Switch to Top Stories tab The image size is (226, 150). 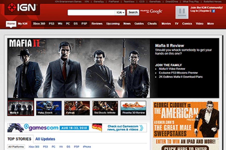[19, 139]
